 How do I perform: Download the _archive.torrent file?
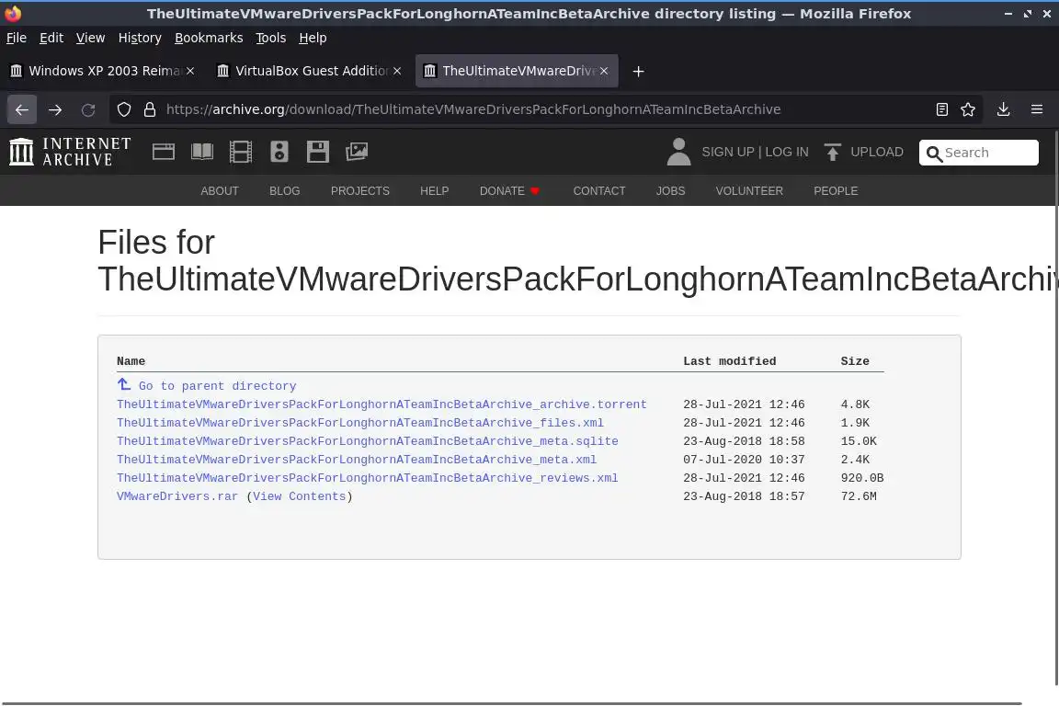(381, 404)
